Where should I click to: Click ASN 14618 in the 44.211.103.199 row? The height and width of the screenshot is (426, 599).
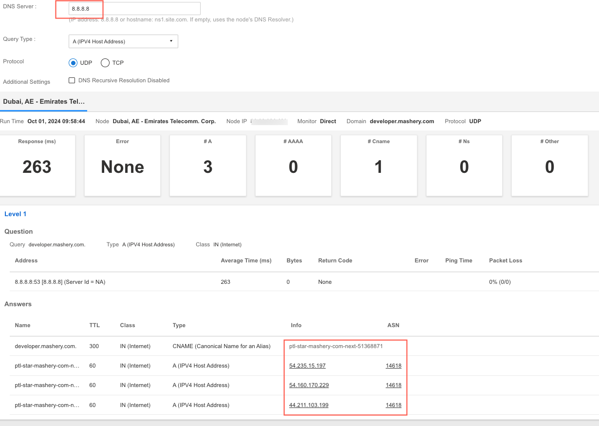coord(393,405)
